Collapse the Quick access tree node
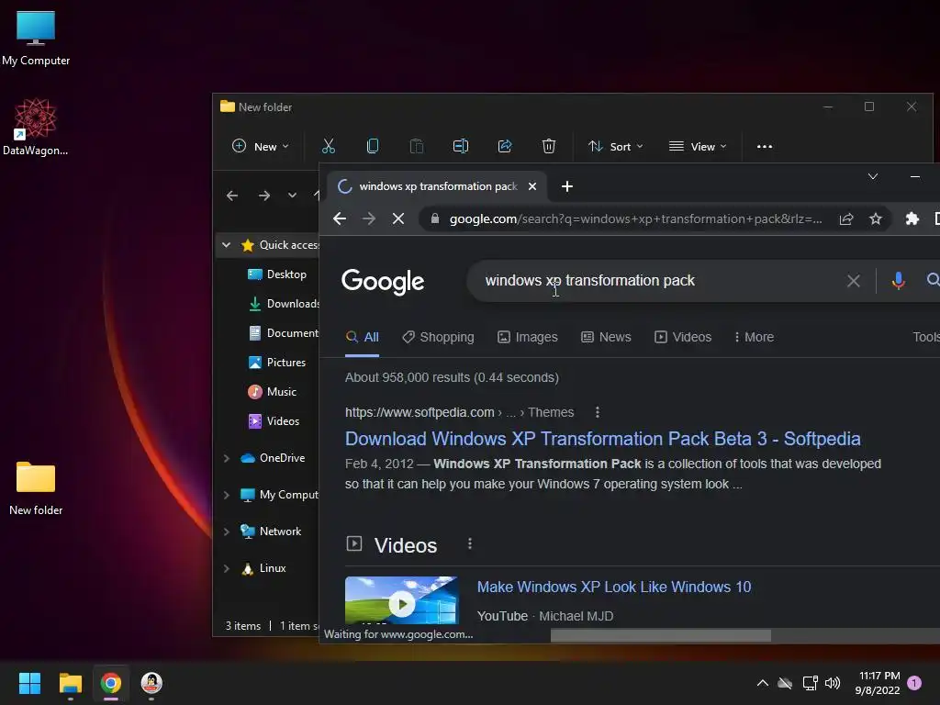 tap(226, 244)
